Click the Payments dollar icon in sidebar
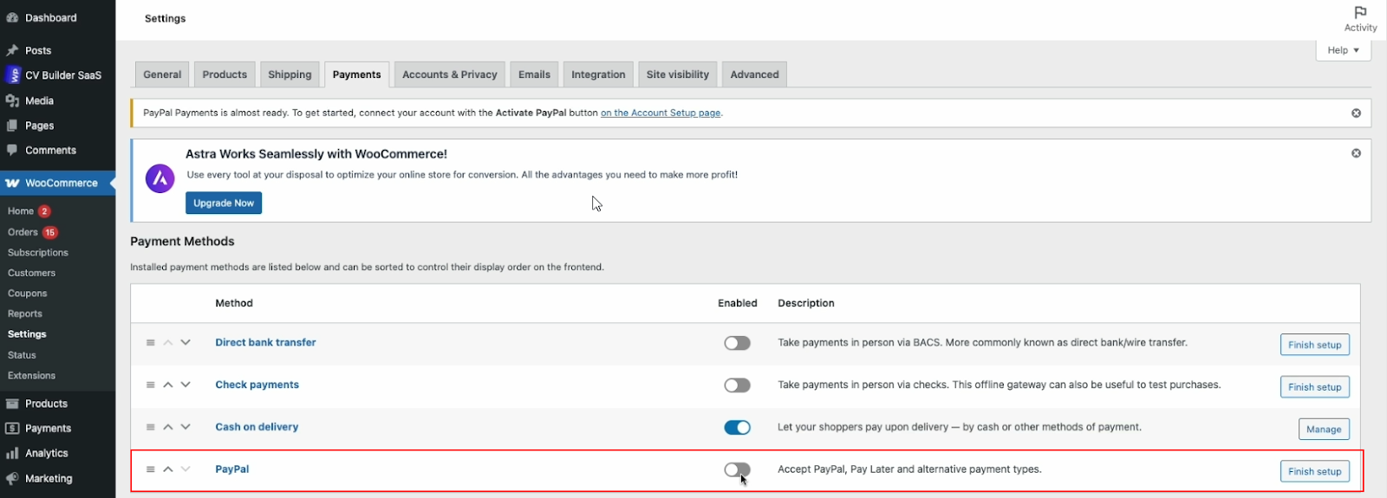The image size is (1387, 498). click(12, 429)
